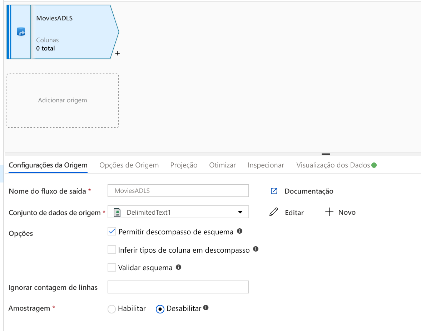Screen dimensions: 421x331
Task: Click the Adicionar origem placeholder box
Action: pyautogui.click(x=63, y=101)
